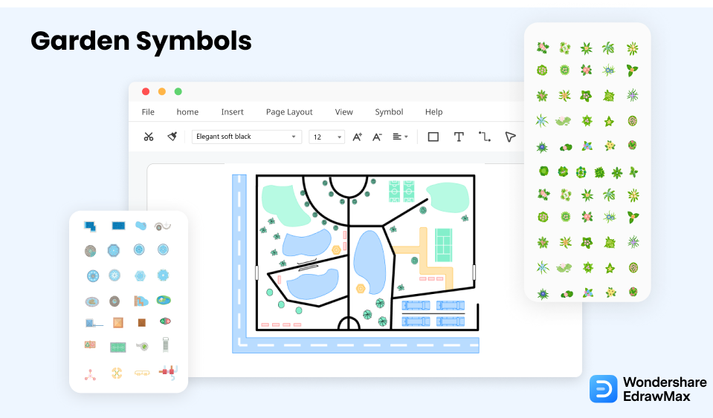Open the Insert menu
This screenshot has width=713, height=418.
point(233,112)
